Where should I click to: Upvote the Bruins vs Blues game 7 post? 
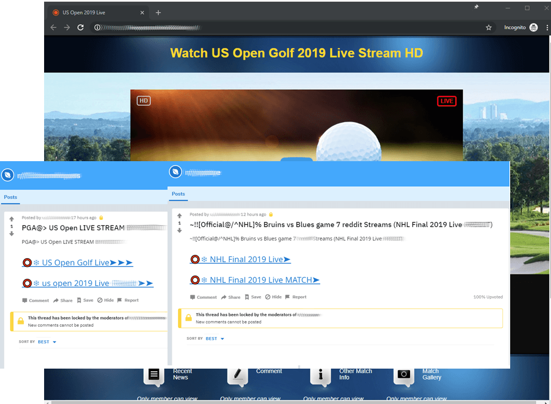(180, 216)
